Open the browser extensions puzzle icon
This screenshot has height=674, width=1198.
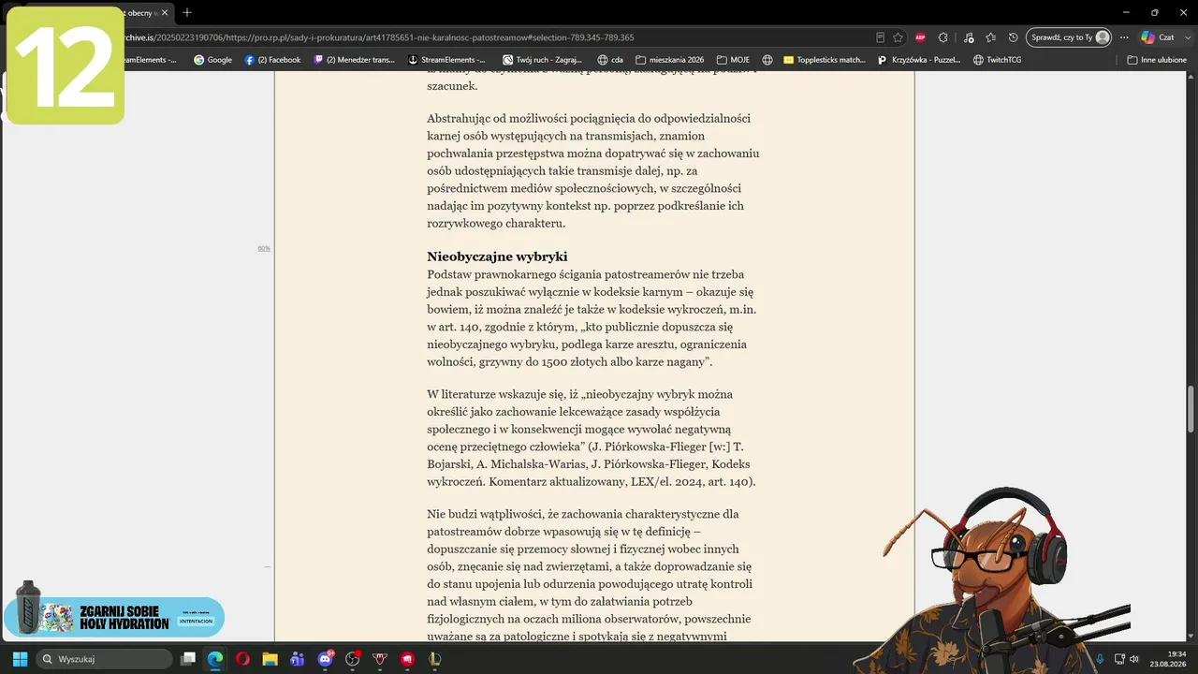click(x=943, y=37)
